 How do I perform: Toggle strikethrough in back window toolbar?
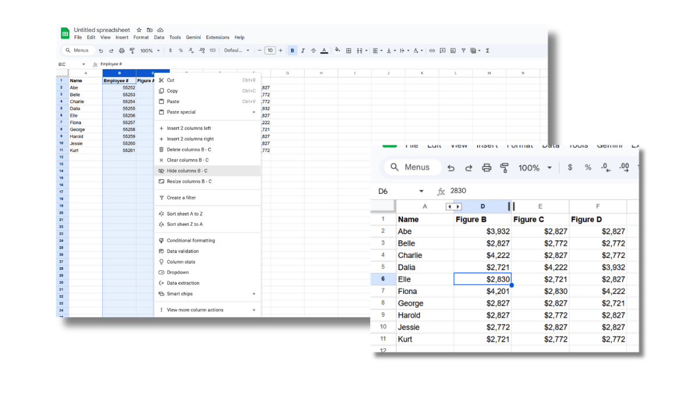point(314,51)
